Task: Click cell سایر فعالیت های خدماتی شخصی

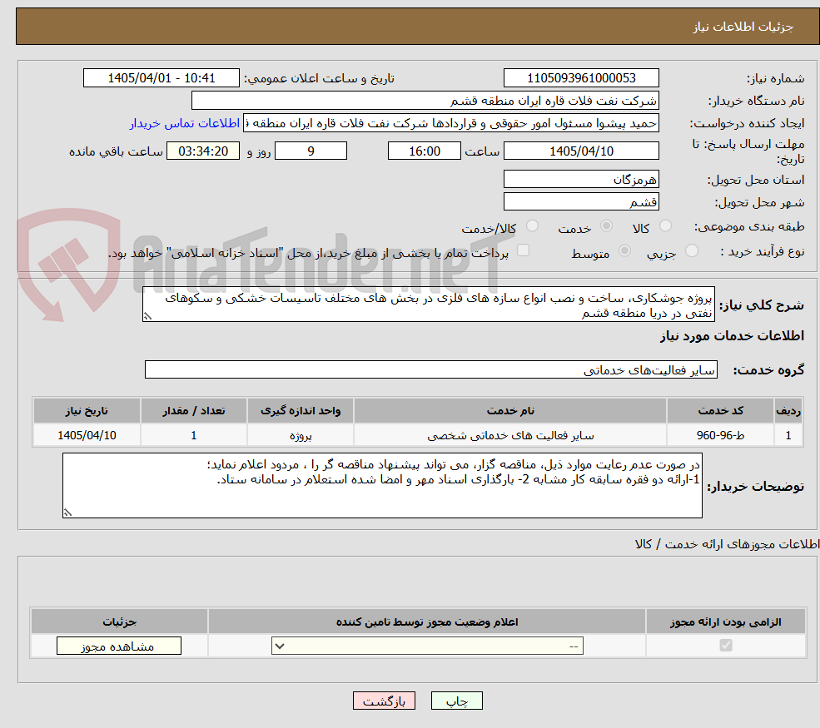Action: [509, 435]
